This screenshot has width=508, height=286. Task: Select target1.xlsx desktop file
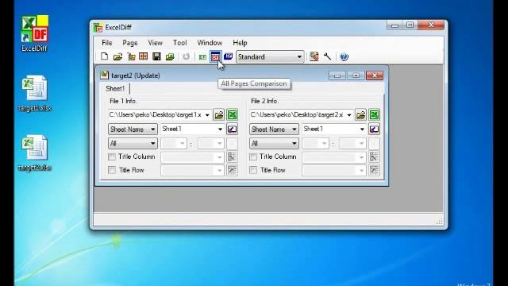[35, 94]
